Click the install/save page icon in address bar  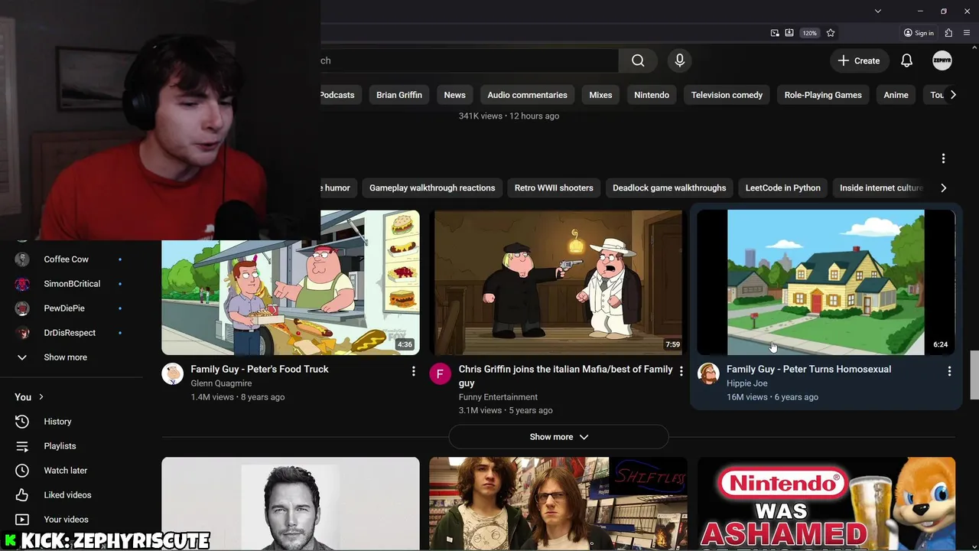[x=789, y=33]
